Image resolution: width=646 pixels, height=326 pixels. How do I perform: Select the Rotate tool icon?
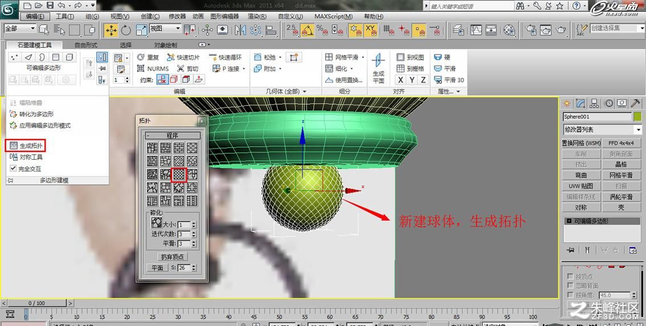click(x=126, y=30)
